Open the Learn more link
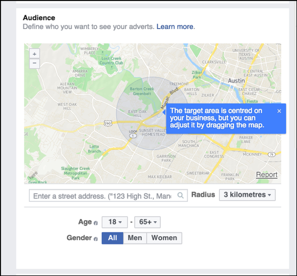 point(175,26)
